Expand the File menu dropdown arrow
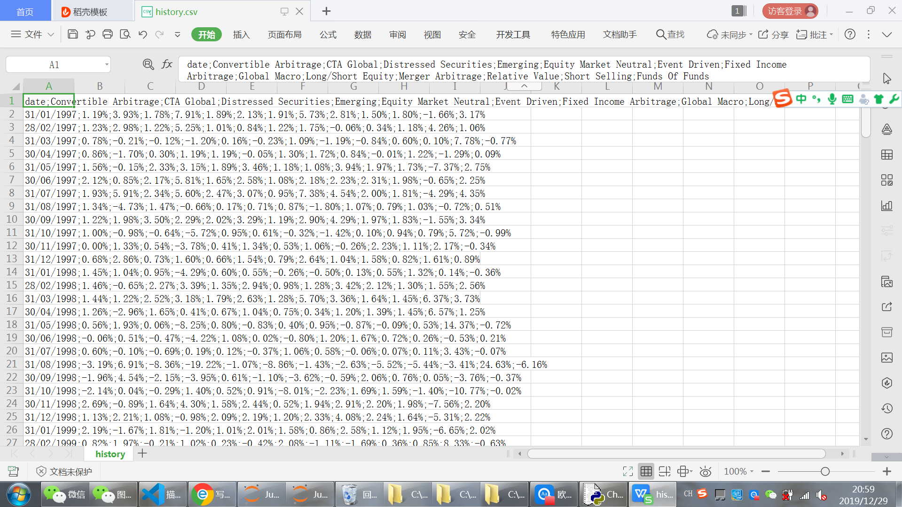 coord(51,34)
